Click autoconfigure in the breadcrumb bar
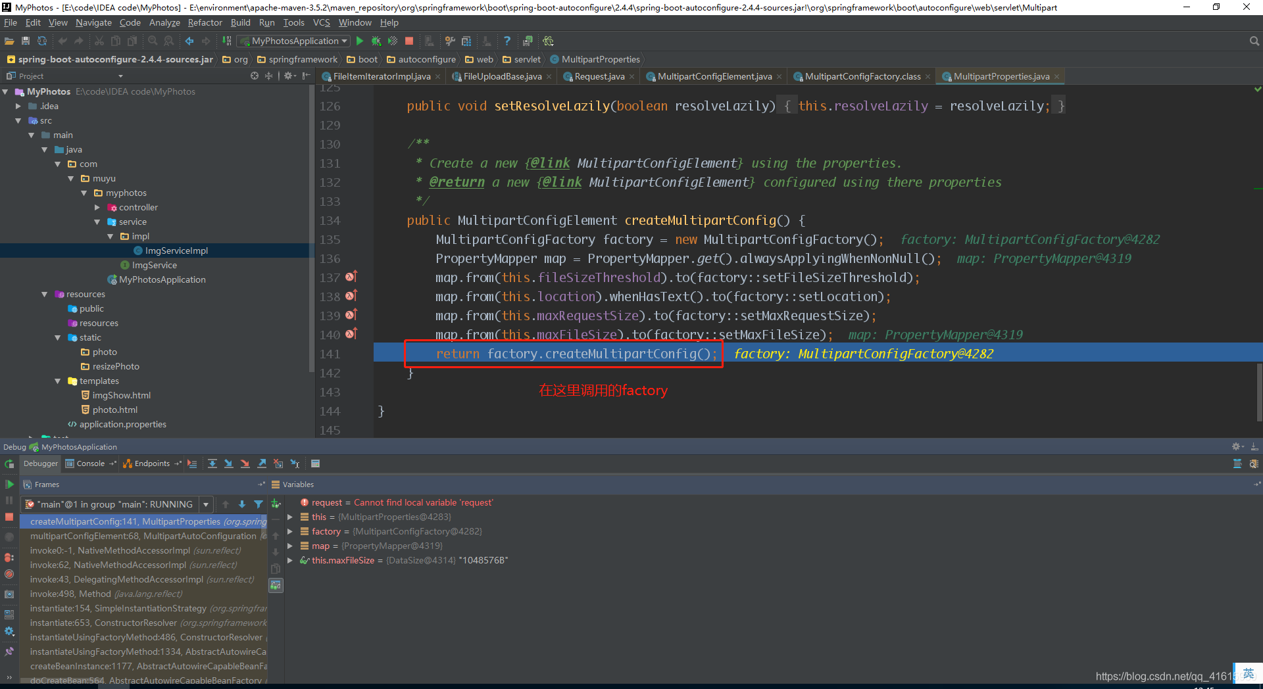 [x=427, y=59]
